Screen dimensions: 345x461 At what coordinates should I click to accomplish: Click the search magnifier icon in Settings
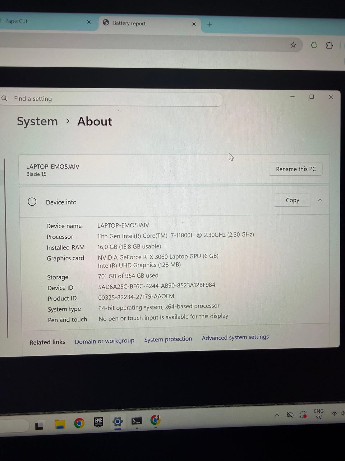pyautogui.click(x=4, y=98)
